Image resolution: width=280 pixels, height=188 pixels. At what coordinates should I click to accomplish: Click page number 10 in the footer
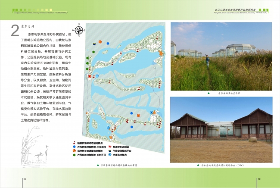258,179
